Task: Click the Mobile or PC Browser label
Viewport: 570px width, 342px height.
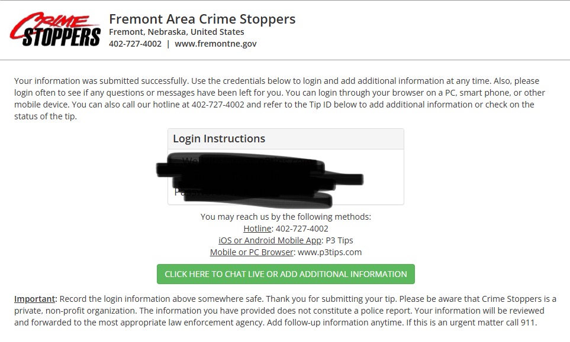Action: (x=252, y=252)
